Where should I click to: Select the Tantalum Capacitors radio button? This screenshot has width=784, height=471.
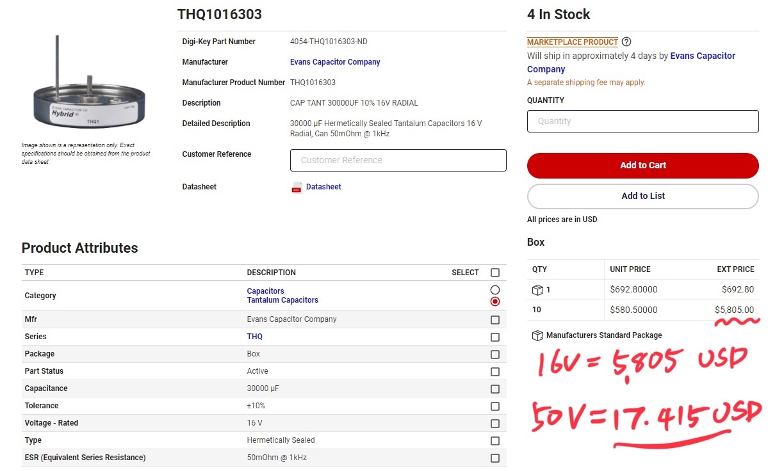[x=494, y=301]
